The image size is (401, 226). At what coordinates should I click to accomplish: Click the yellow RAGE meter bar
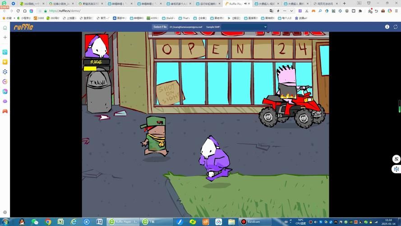(x=97, y=68)
